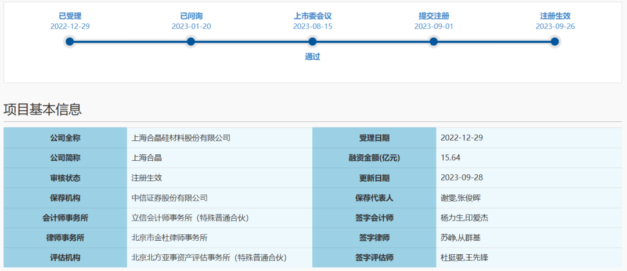The image size is (627, 271).
Task: Click the 签字会计师 header cell
Action: [374, 218]
